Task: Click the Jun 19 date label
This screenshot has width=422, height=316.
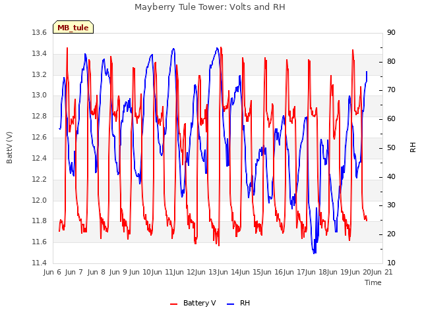Action: coord(338,272)
